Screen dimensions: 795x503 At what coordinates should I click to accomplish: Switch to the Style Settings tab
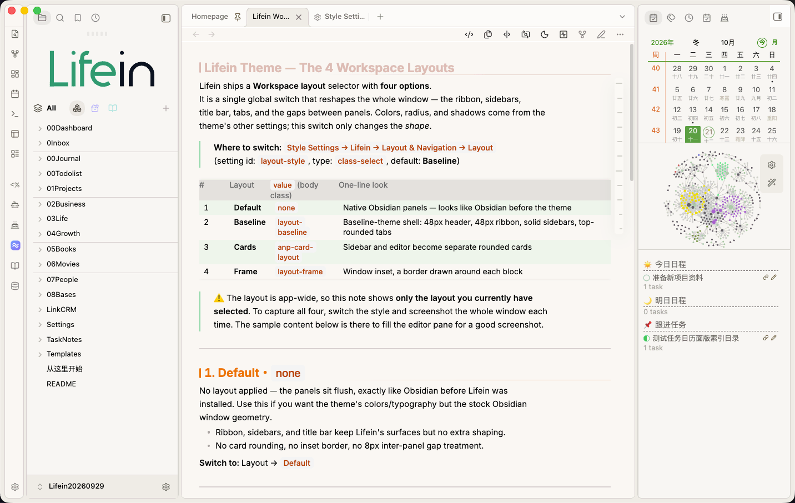pos(339,17)
